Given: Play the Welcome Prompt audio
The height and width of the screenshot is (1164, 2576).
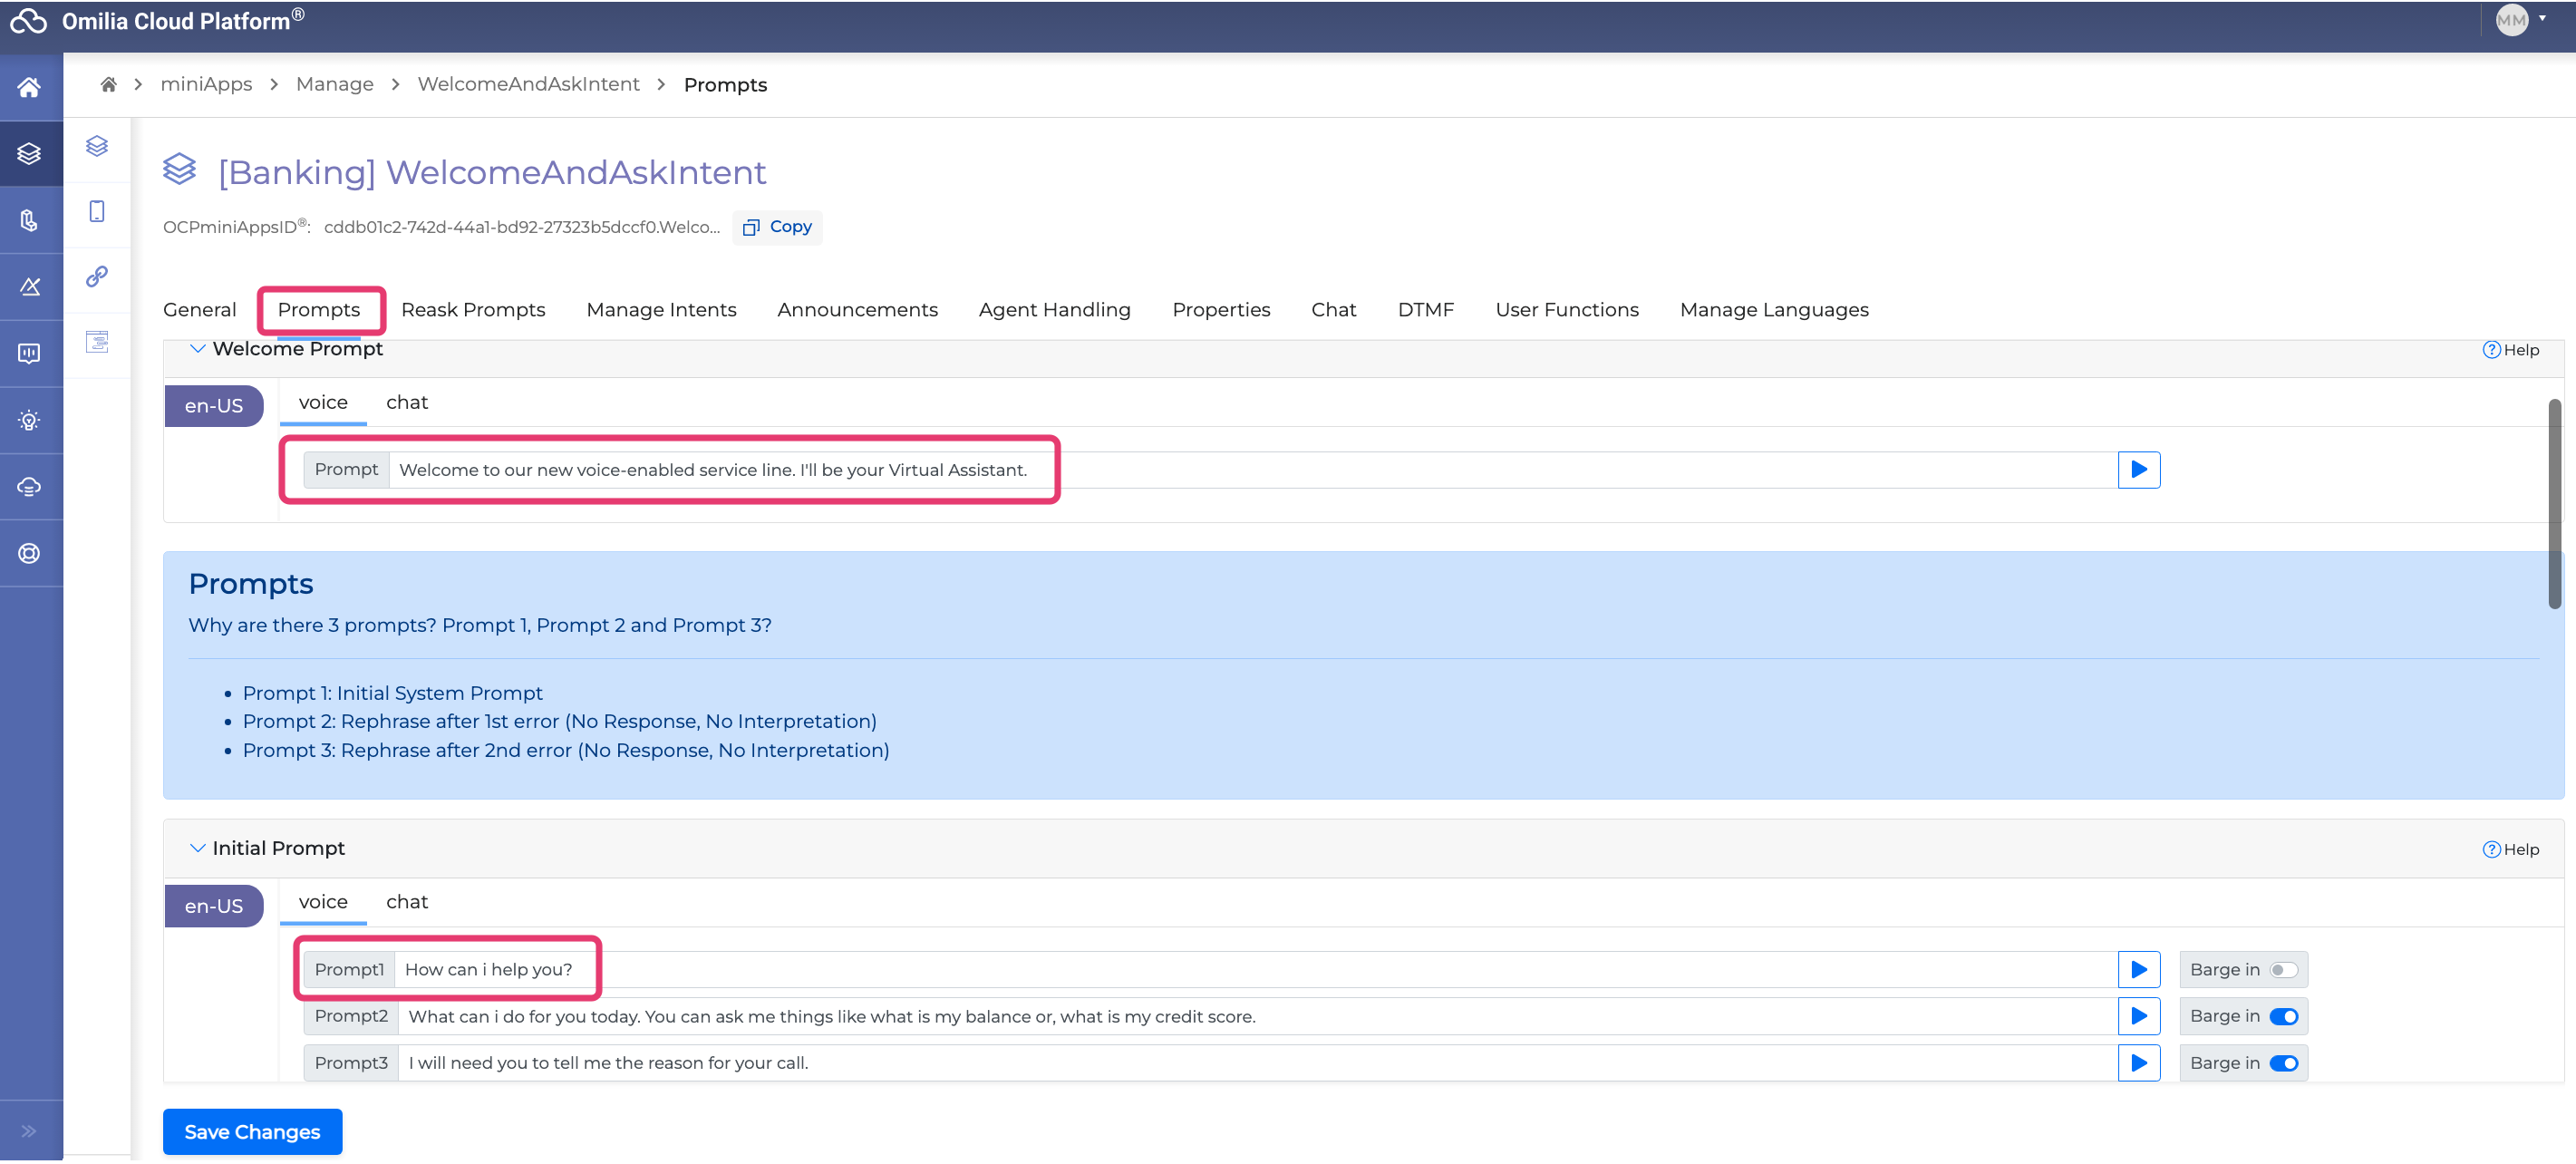Looking at the screenshot, I should click(2138, 469).
